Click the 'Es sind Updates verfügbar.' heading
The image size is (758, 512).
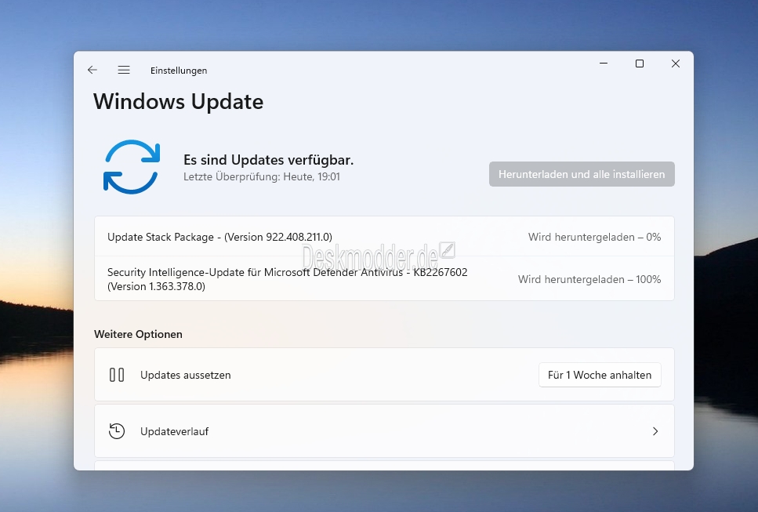(x=268, y=160)
